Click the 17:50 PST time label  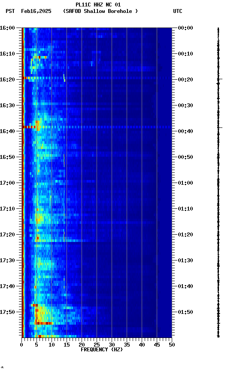pyautogui.click(x=7, y=312)
